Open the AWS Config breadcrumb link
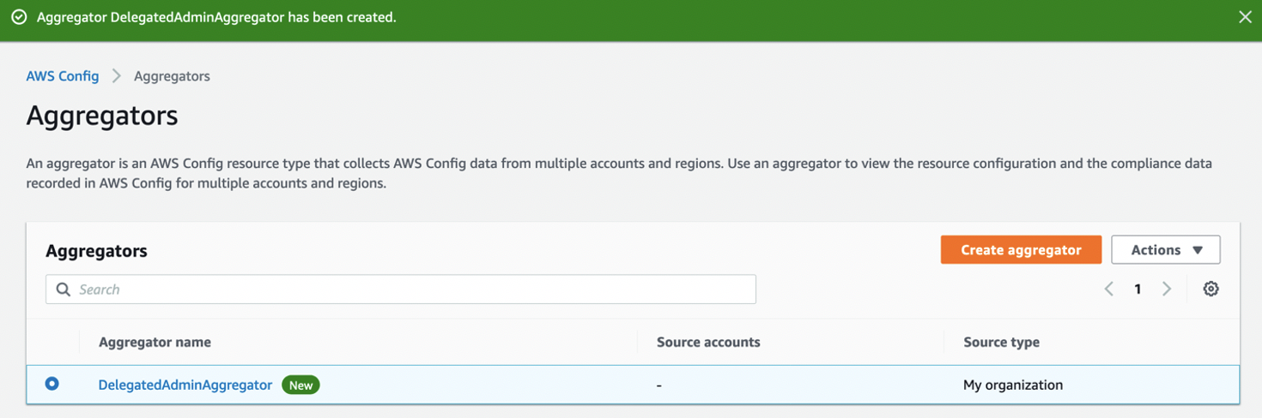The width and height of the screenshot is (1262, 418). (63, 76)
